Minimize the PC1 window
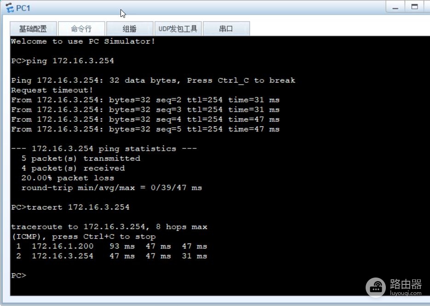The image size is (430, 306). (395, 7)
